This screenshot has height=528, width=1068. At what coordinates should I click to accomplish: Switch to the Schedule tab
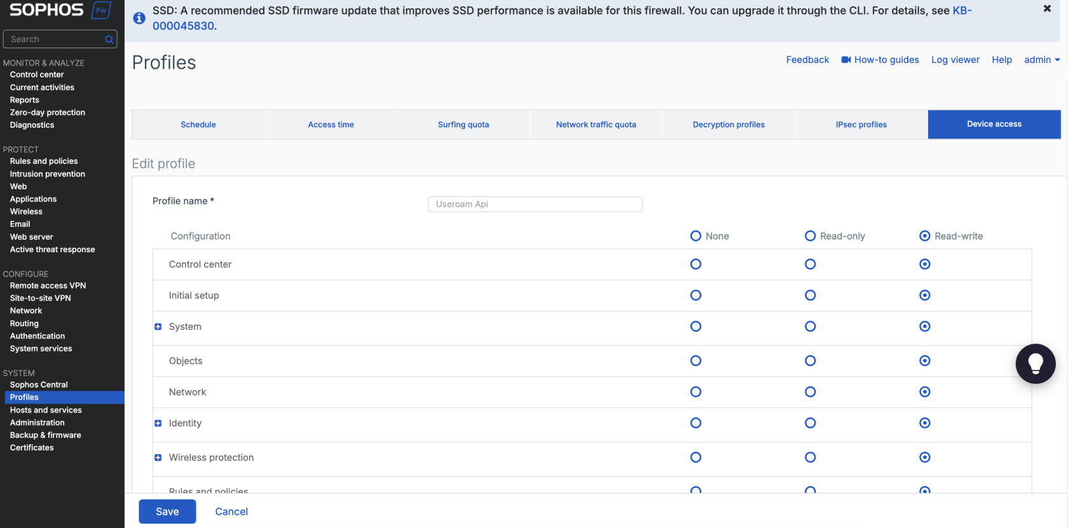coord(198,125)
